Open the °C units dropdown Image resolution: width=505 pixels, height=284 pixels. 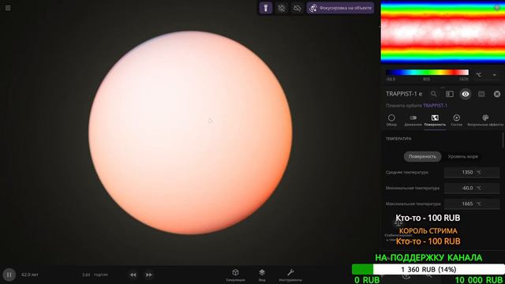pos(486,75)
